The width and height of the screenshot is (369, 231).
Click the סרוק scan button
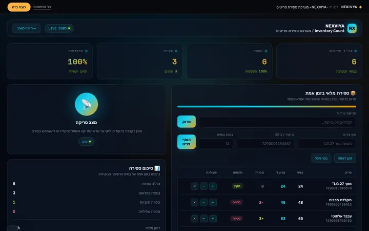coord(187,122)
